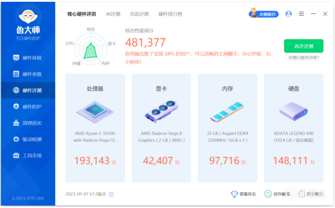Viewport: 335px width, 208px height.
Task: Click the 内存 card title
Action: click(x=228, y=89)
